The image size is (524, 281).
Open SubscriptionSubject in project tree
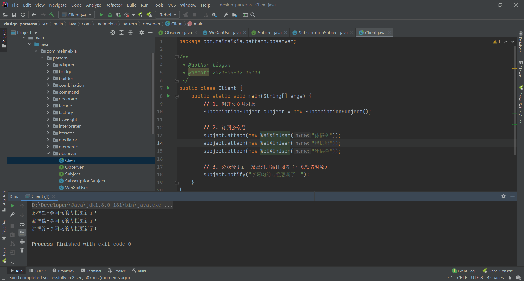[x=85, y=181]
